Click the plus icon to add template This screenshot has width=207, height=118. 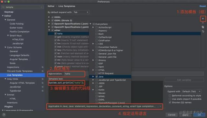203,19
